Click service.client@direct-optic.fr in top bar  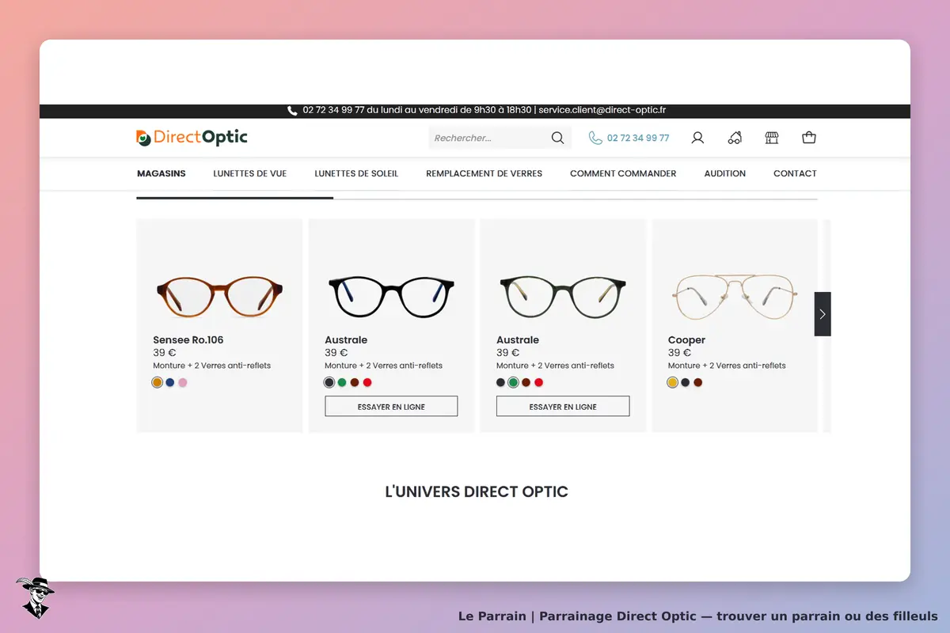602,111
